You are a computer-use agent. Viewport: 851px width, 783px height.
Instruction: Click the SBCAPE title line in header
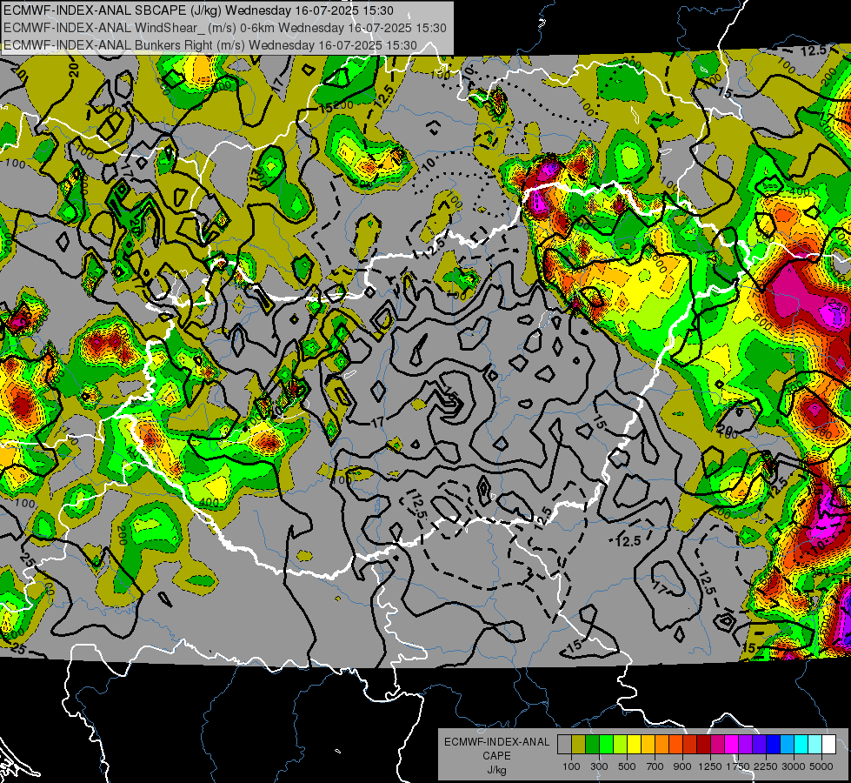pyautogui.click(x=199, y=10)
